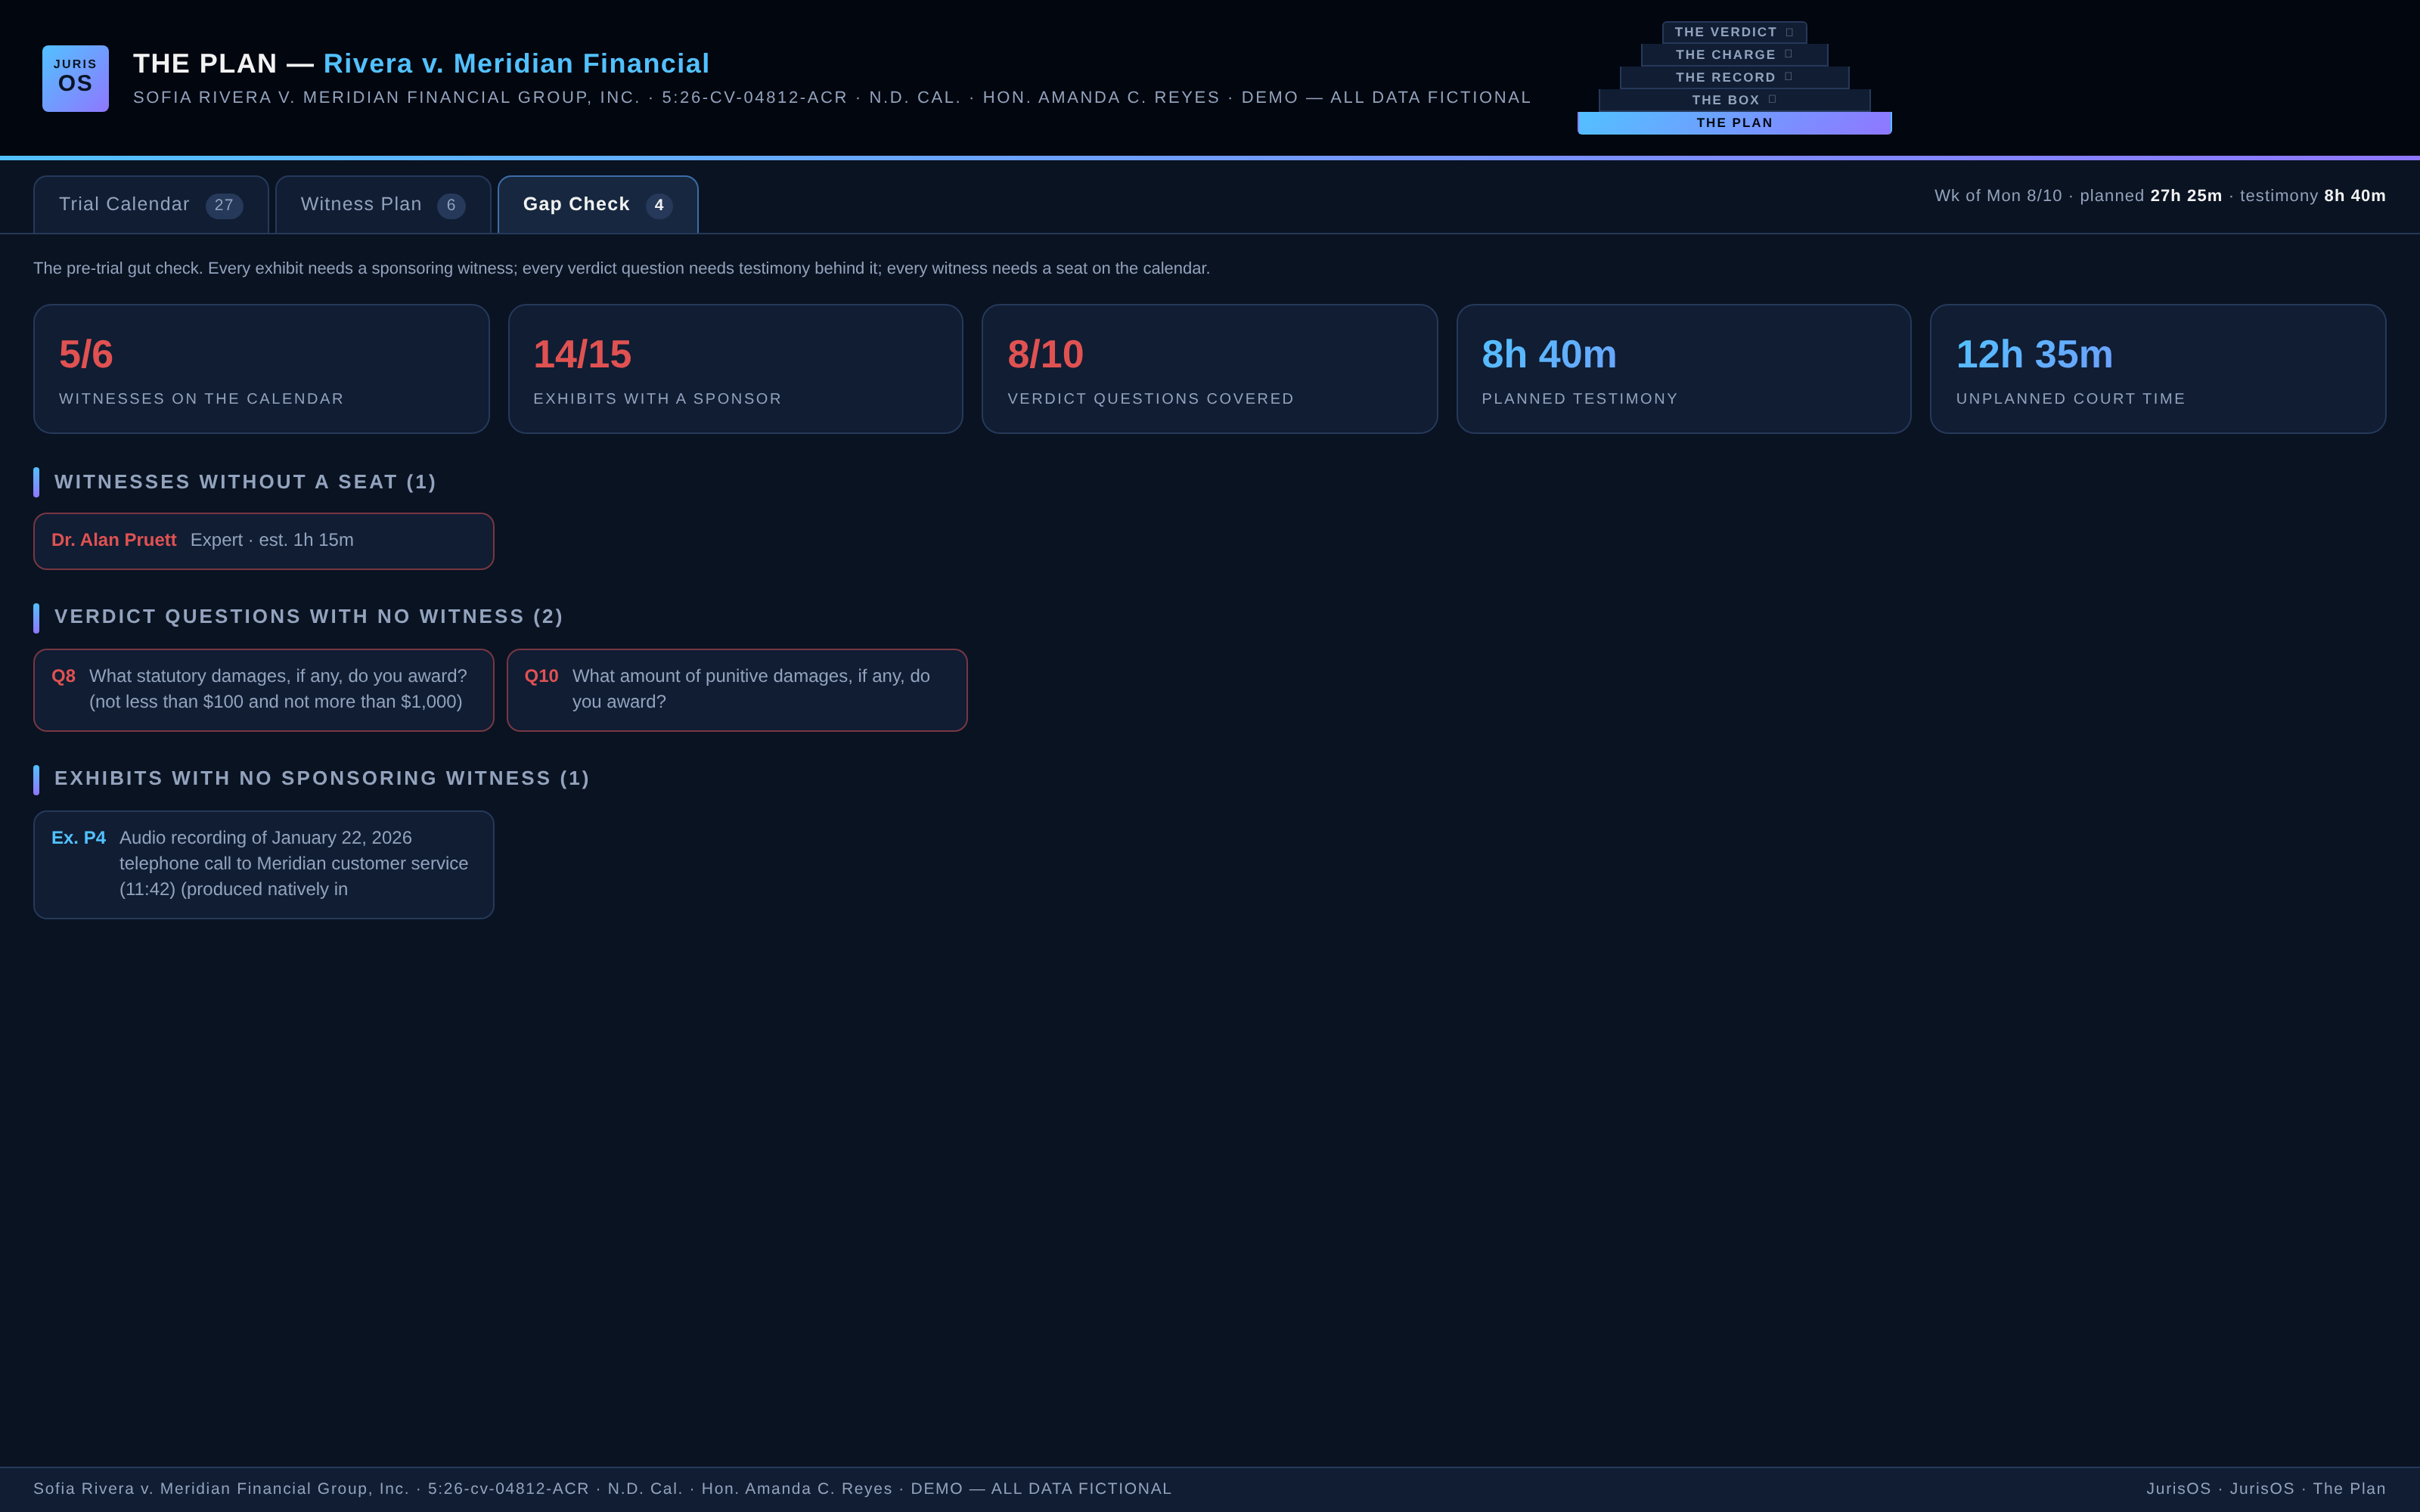Click the case caption subtitle in header
This screenshot has width=2420, height=1512.
[832, 97]
